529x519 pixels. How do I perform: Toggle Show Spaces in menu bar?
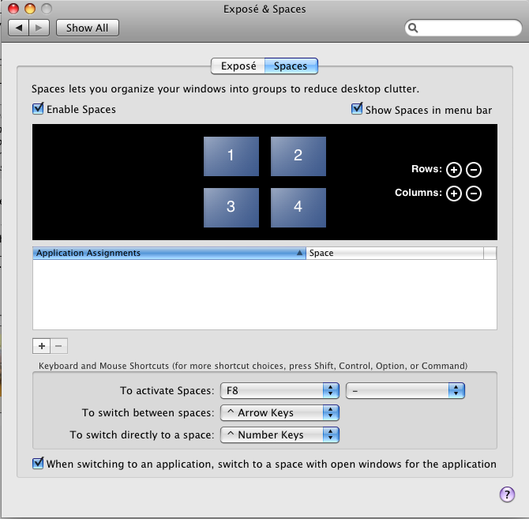357,109
